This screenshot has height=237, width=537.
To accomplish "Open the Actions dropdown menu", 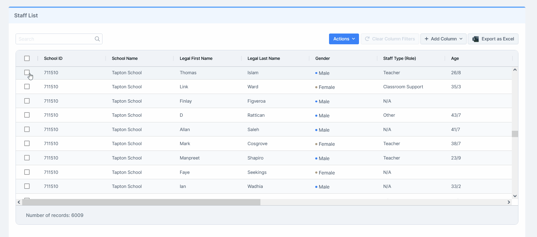I will (344, 39).
